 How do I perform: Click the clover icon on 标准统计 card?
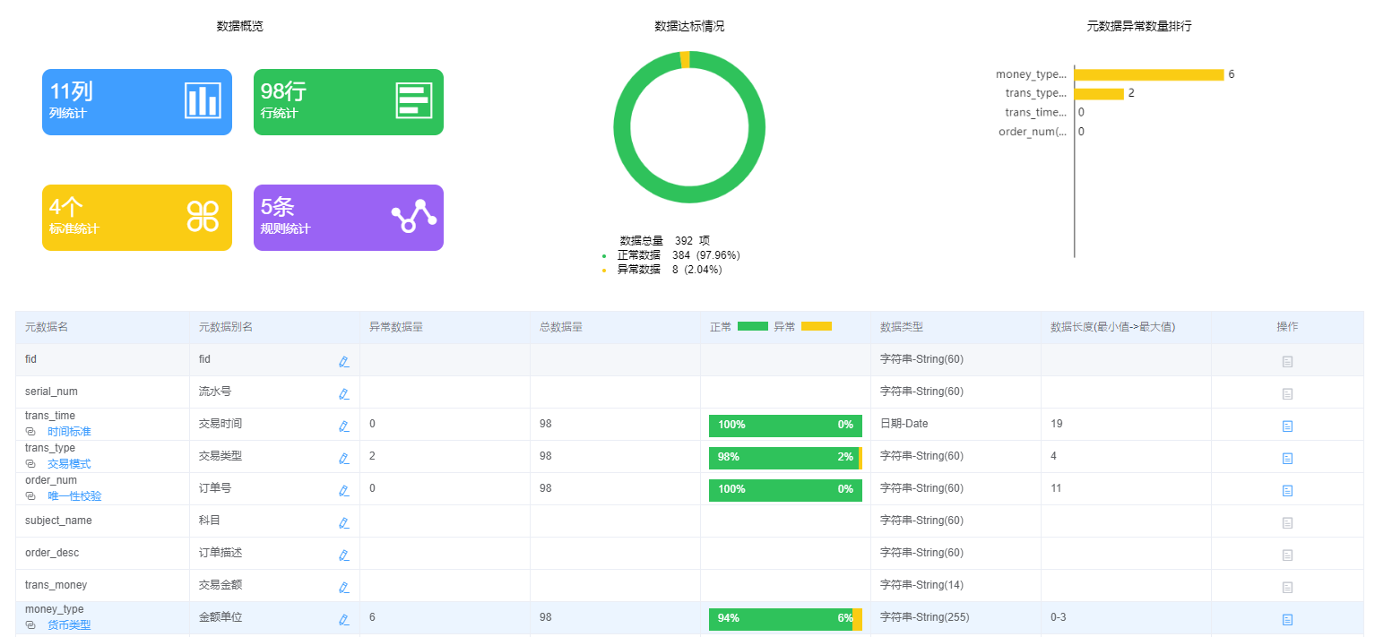click(203, 216)
